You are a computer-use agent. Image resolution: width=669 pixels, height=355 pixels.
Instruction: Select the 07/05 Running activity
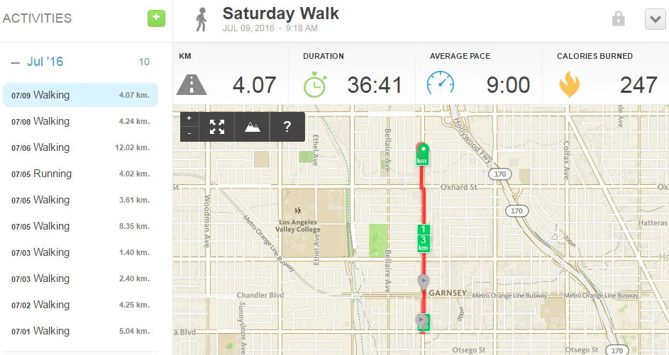point(80,174)
